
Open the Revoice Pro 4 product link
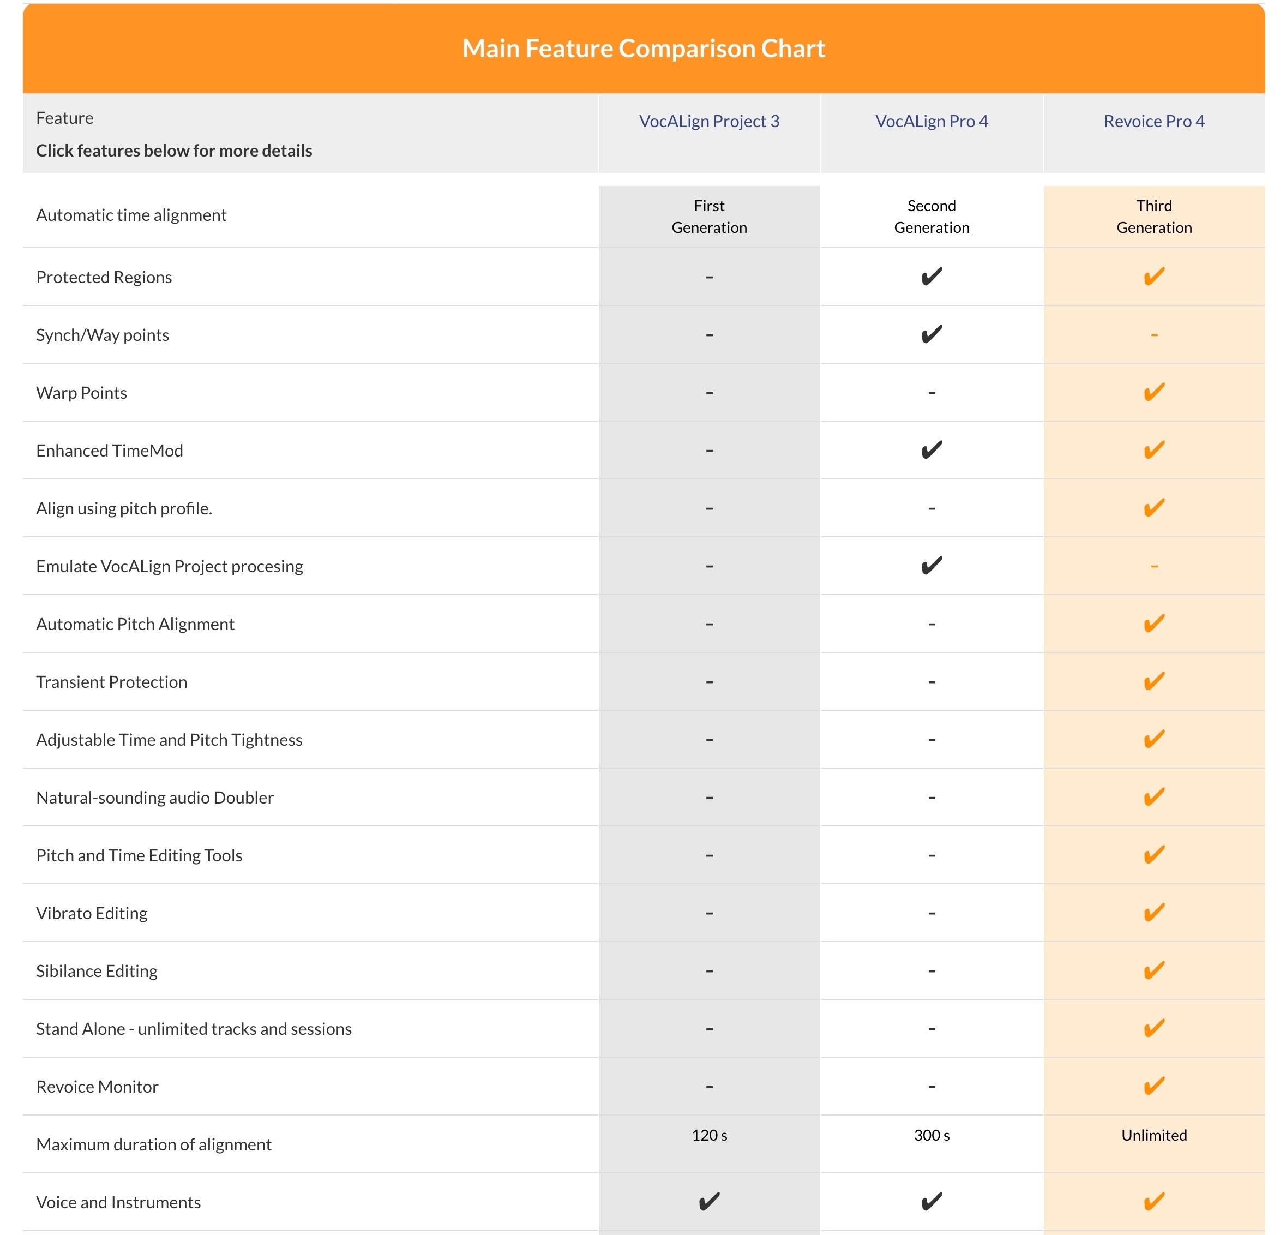[1153, 122]
